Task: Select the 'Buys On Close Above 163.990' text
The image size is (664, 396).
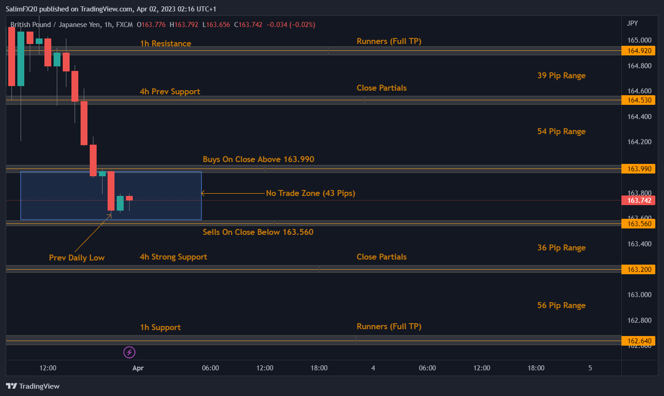Action: [258, 159]
